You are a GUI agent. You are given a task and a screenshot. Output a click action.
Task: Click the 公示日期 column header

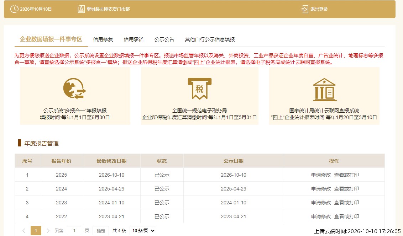(234, 161)
